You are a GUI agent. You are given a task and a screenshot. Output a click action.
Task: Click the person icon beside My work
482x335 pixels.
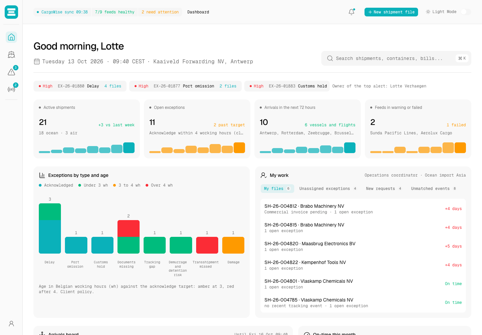click(264, 175)
